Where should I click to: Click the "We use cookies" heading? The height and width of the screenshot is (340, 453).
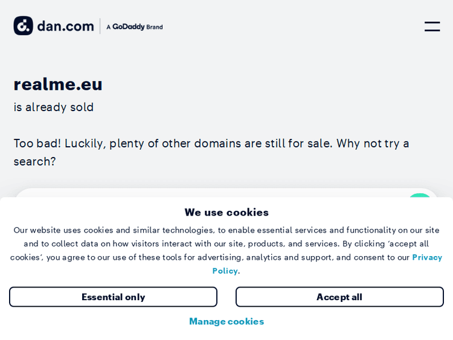[226, 212]
